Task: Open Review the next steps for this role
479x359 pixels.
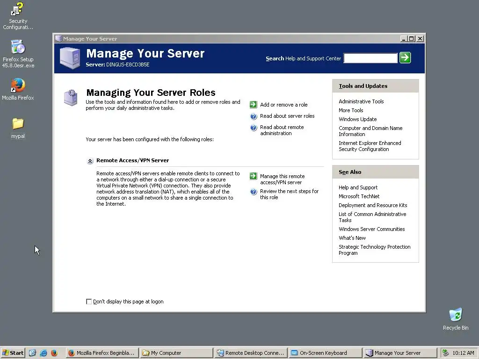Action: [289, 194]
